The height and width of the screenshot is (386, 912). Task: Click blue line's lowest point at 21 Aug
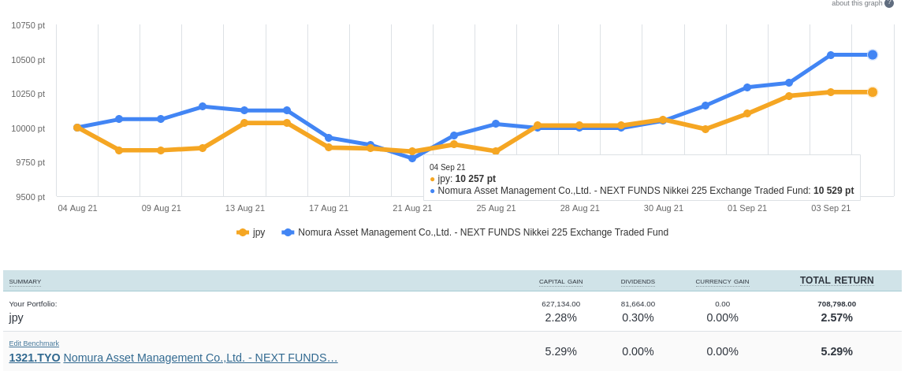(412, 158)
